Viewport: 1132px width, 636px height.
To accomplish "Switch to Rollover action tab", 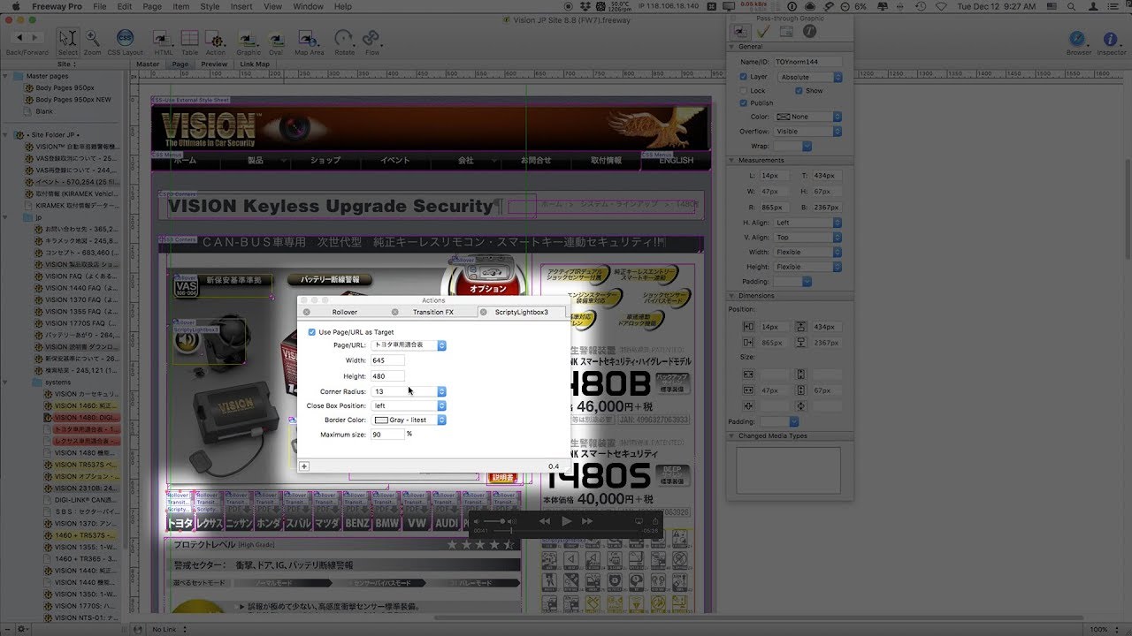I will coord(344,312).
